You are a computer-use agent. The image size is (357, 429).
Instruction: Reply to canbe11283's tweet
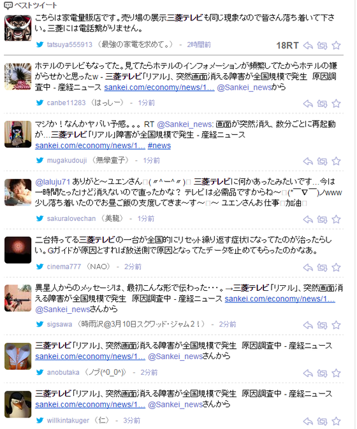(308, 104)
